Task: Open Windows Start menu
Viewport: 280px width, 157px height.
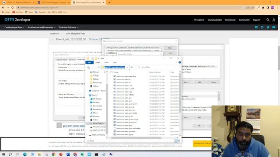Action: [x=3, y=154]
